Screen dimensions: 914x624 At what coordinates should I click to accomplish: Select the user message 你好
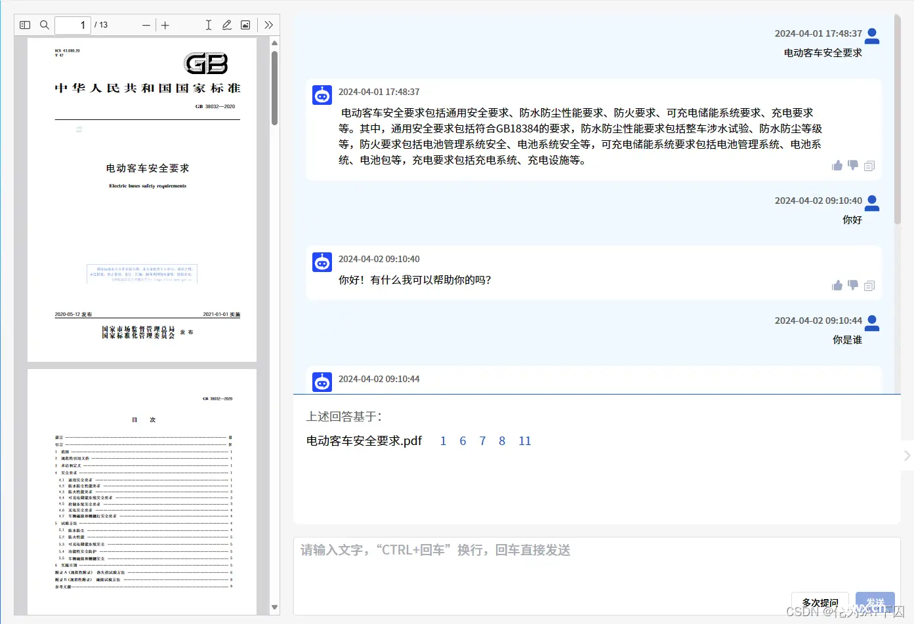852,220
